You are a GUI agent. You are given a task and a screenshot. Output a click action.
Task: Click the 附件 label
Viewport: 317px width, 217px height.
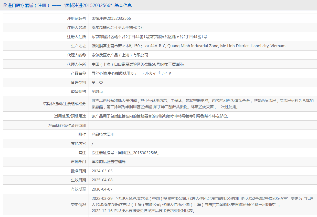[x=82, y=134]
